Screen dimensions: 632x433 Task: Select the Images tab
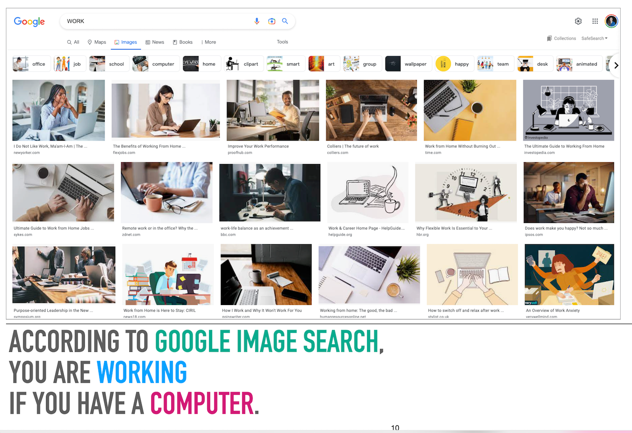(x=125, y=42)
